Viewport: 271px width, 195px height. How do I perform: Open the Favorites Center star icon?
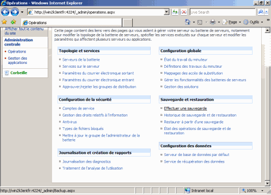point(4,22)
